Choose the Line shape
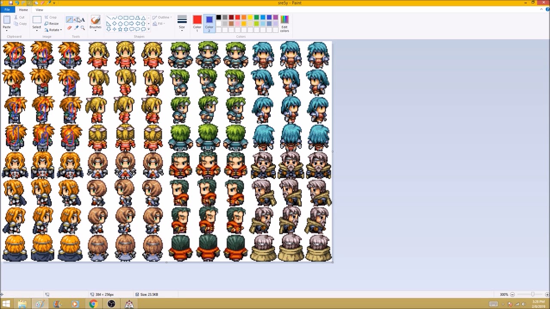Image resolution: width=550 pixels, height=309 pixels. click(x=109, y=18)
